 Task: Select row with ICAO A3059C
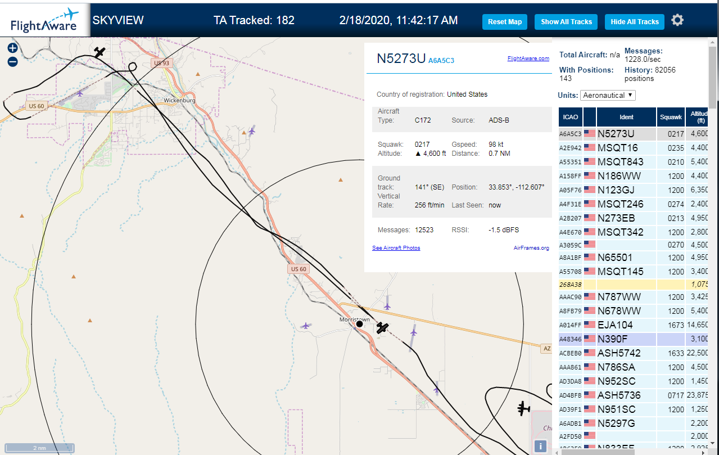[634, 245]
